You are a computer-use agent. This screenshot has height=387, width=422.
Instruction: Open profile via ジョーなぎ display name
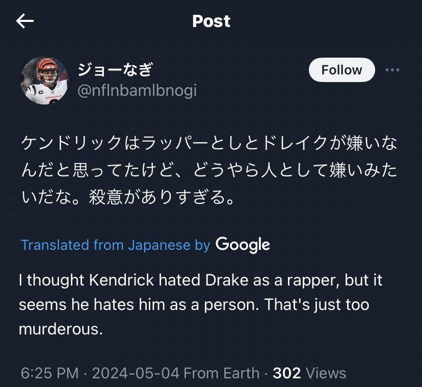[x=115, y=69]
